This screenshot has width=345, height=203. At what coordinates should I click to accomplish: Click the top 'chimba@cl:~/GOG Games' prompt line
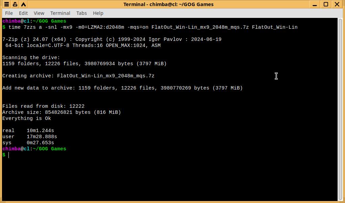pyautogui.click(x=34, y=21)
